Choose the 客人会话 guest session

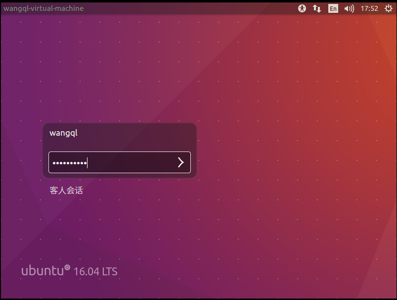(66, 190)
